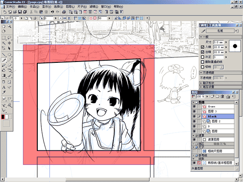Select the Text tool
The height and width of the screenshot is (182, 243).
(3, 87)
